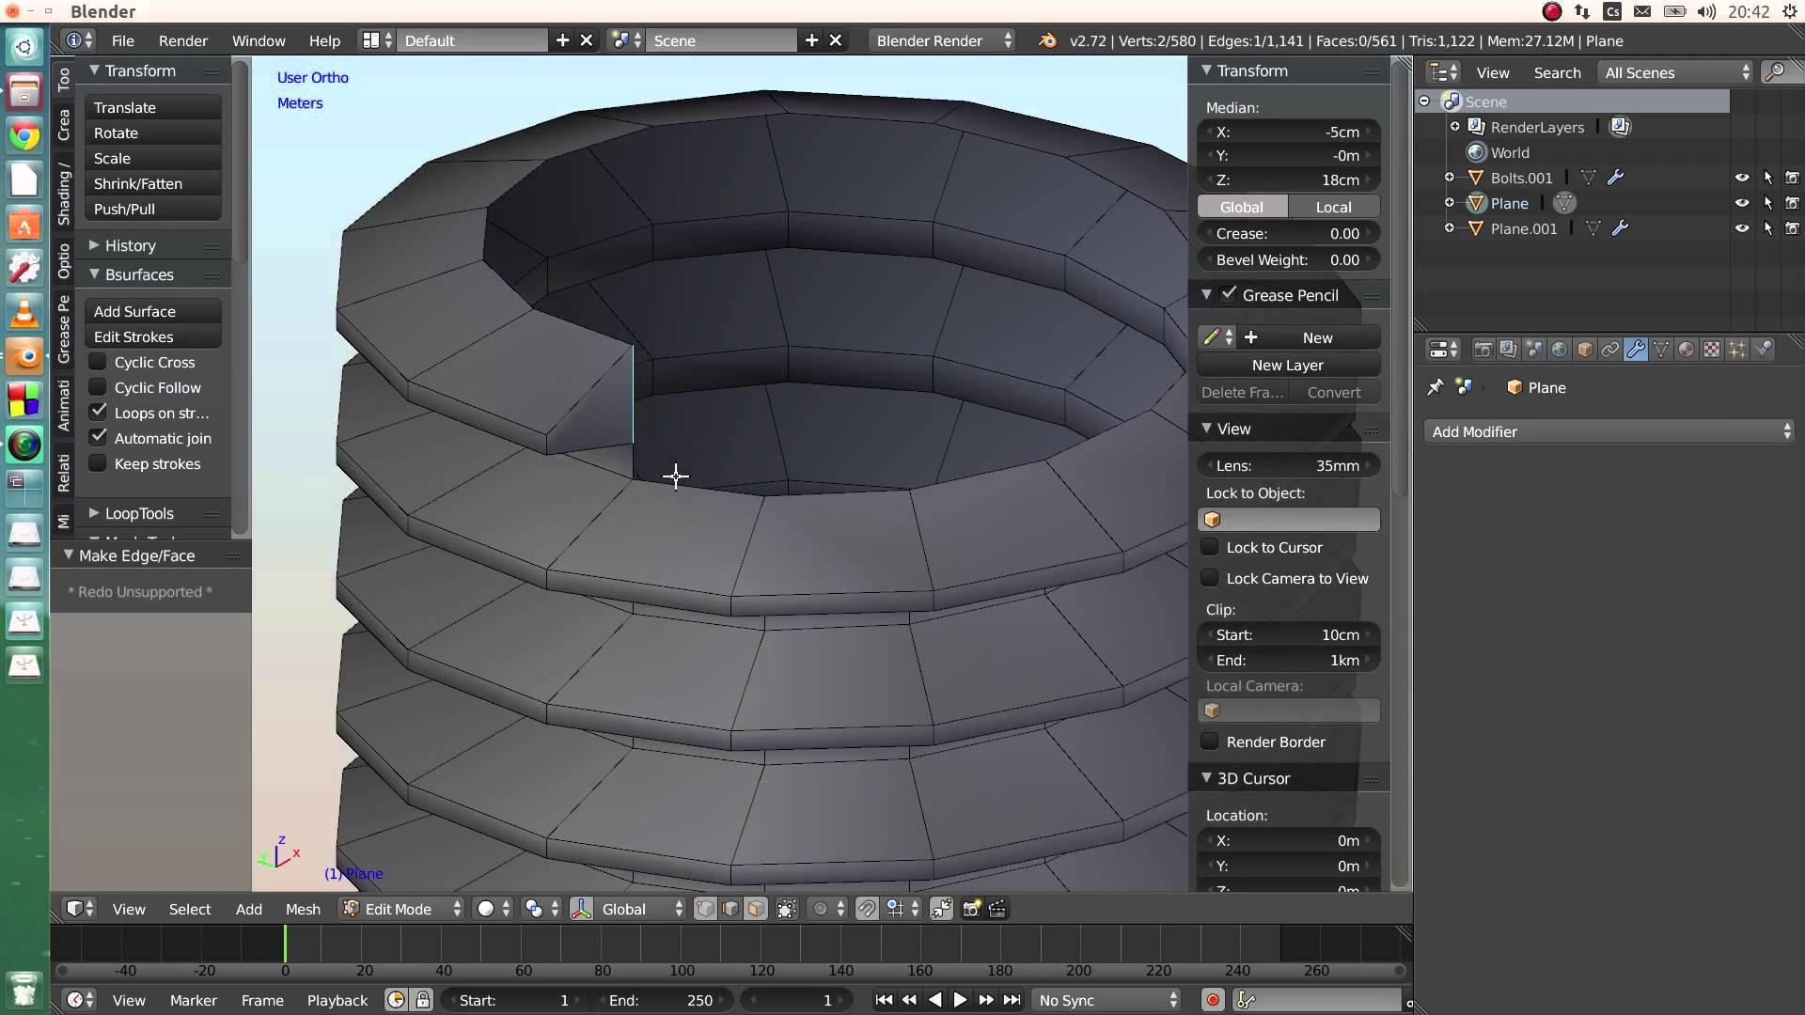Hide Plane.001 using its eye icon
This screenshot has height=1015, width=1805.
[1742, 228]
